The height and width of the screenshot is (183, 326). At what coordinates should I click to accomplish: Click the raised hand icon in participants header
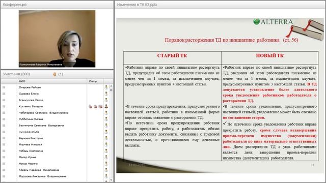coord(55,74)
